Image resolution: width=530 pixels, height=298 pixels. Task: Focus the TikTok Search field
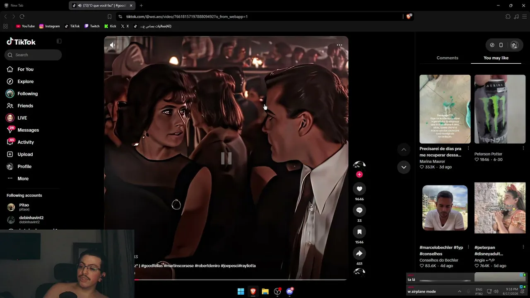(x=33, y=55)
